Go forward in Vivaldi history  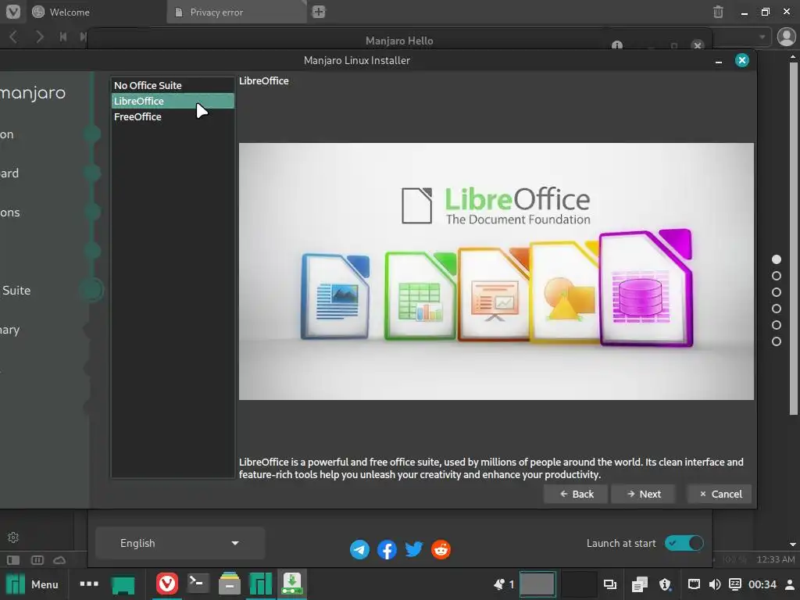(39, 37)
